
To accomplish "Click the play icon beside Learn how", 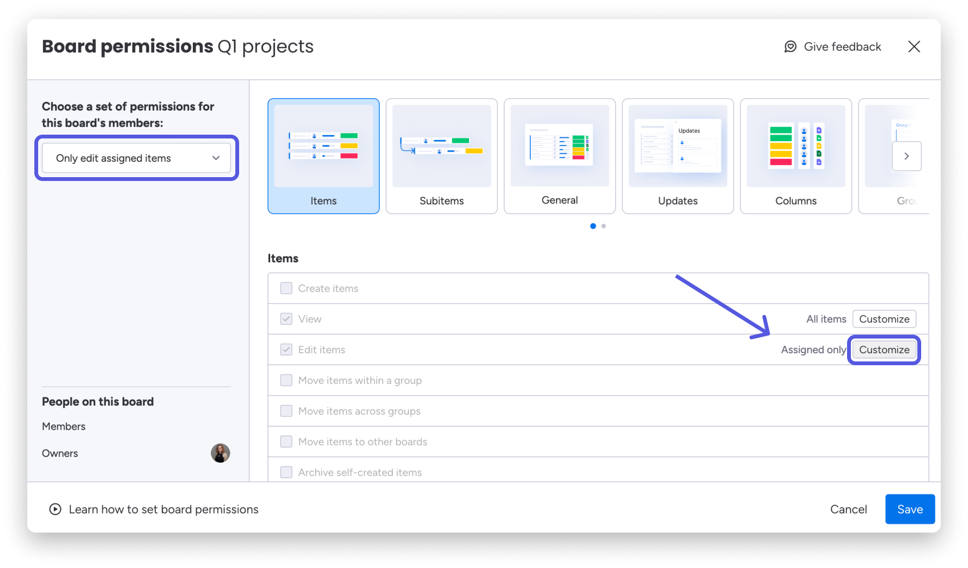I will (x=55, y=509).
